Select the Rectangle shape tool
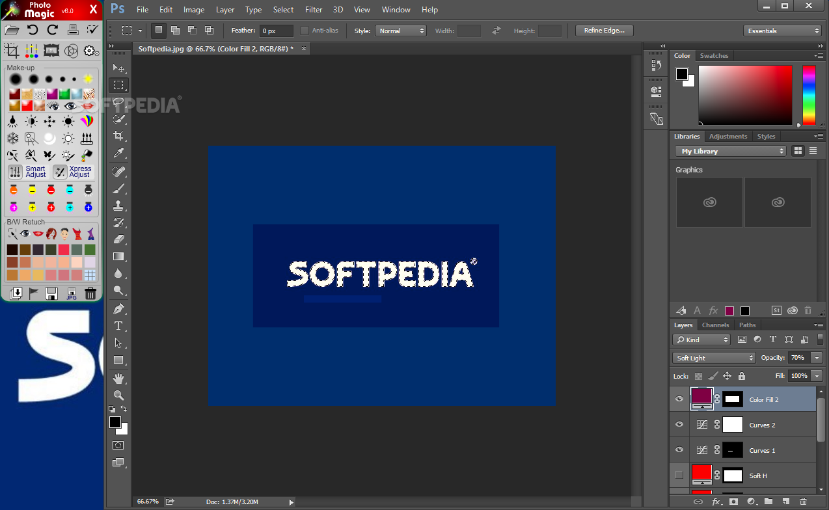Screen dimensions: 829x510 tap(118, 360)
